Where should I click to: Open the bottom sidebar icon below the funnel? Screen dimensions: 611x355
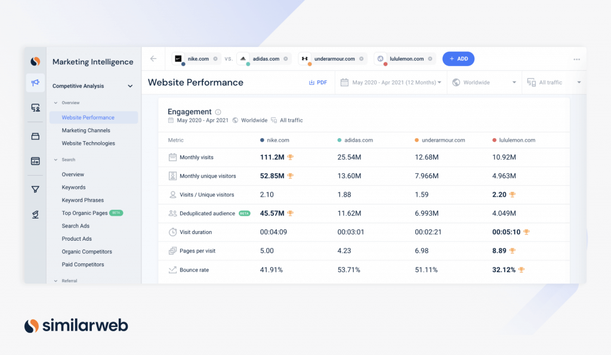[x=35, y=214]
